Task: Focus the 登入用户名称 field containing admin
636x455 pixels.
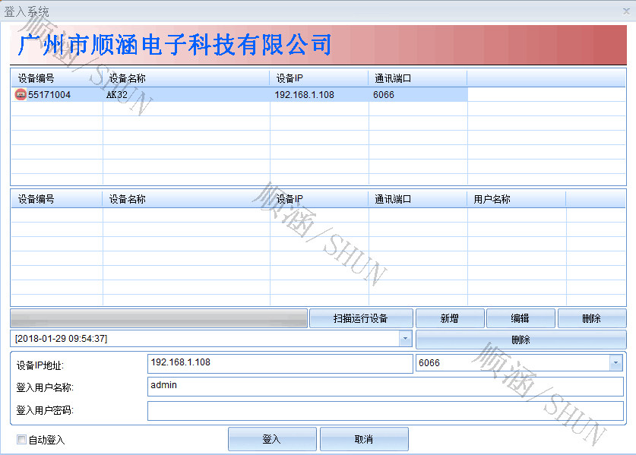Action: [x=385, y=387]
